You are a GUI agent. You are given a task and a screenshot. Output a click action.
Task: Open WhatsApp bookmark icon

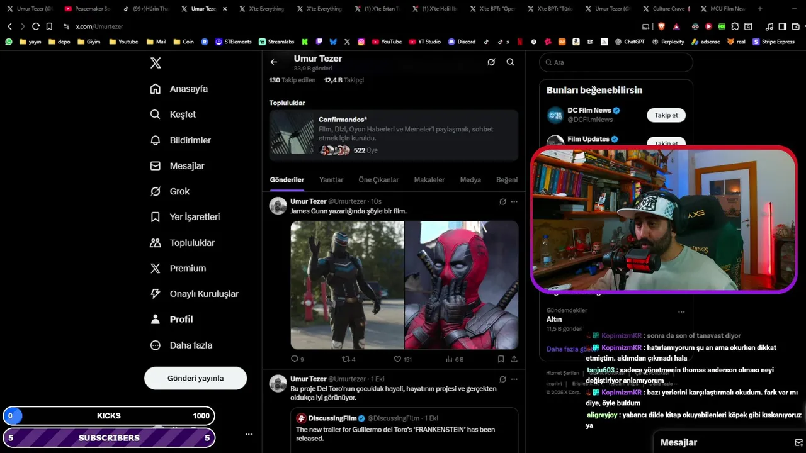[x=9, y=42]
